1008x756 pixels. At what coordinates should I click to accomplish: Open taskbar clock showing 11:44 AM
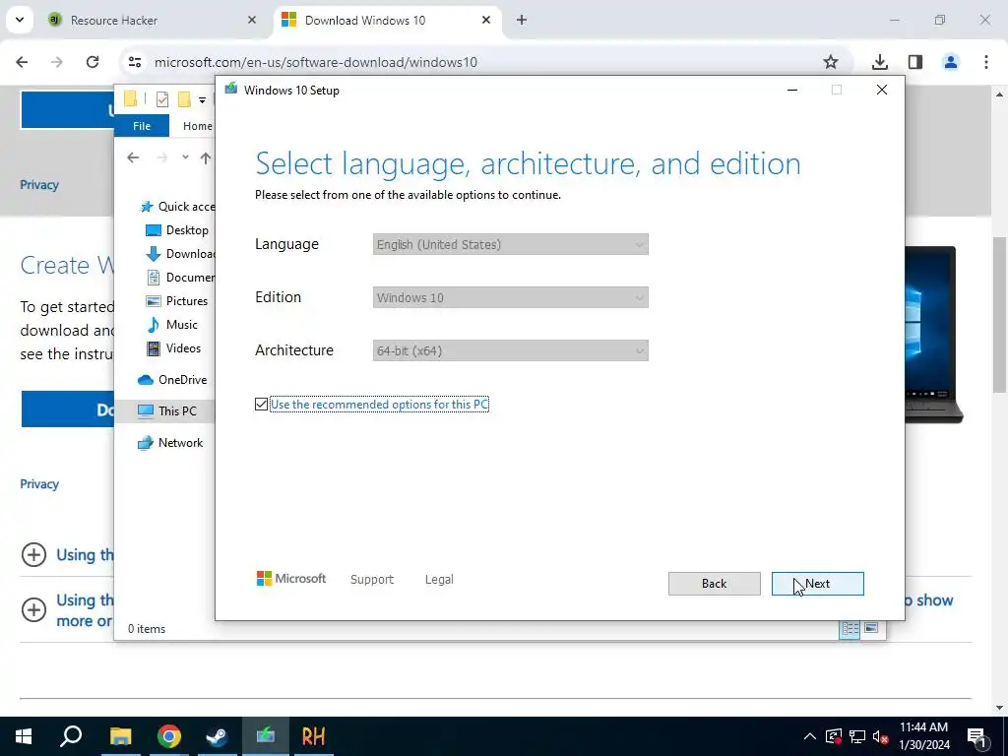(923, 736)
